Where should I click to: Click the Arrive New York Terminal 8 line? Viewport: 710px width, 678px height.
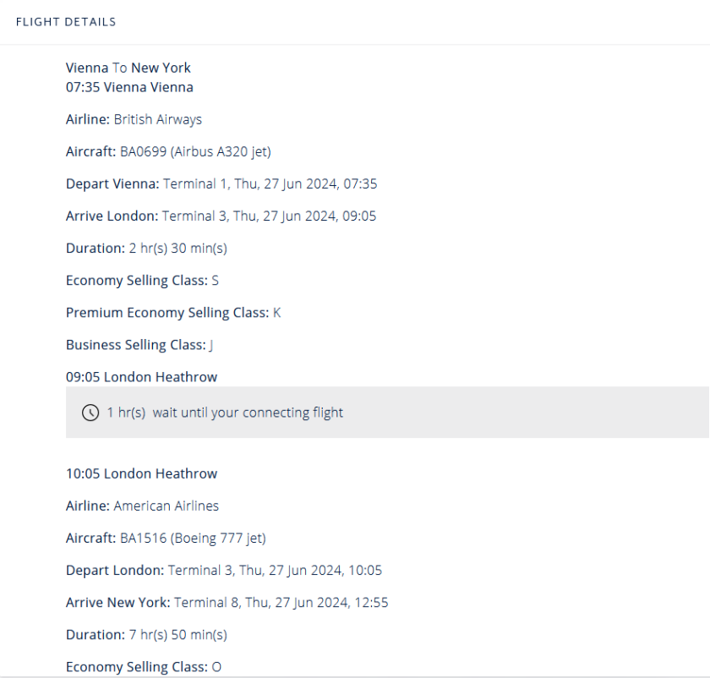pos(227,602)
